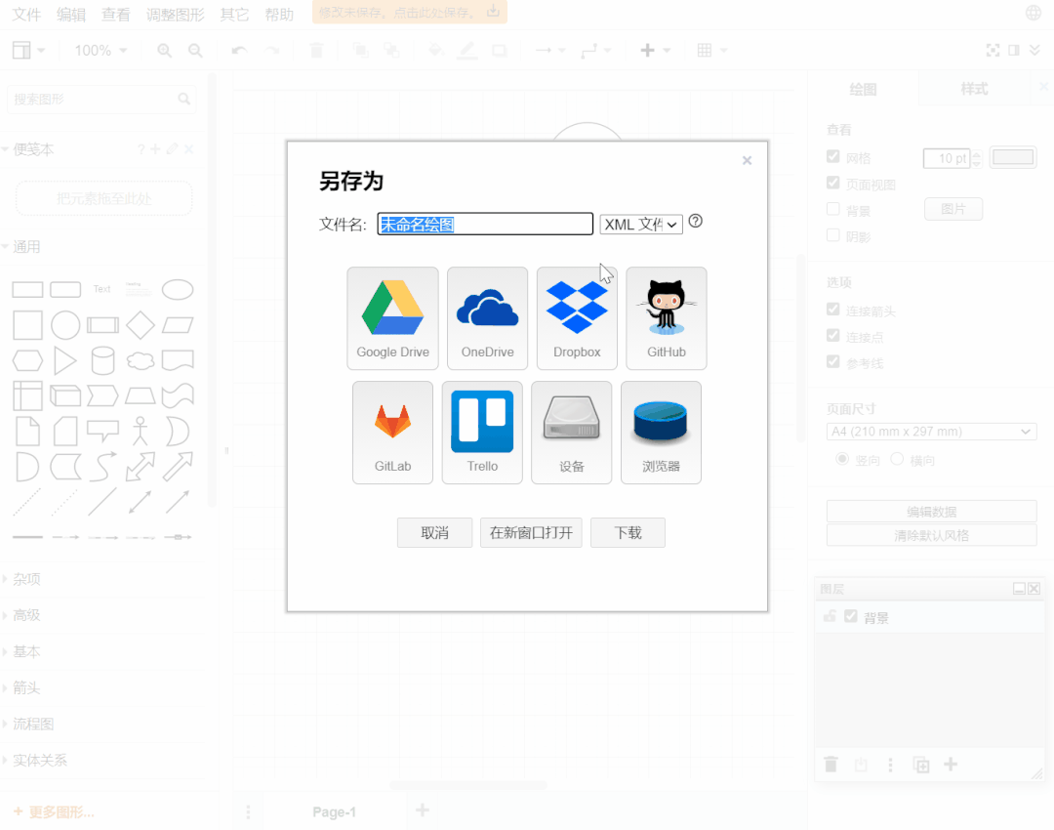Toggle 连接箭头 checkbox
1054x830 pixels.
tap(833, 310)
